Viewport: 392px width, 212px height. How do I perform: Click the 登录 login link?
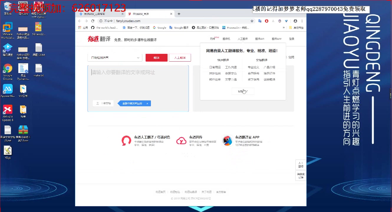click(x=291, y=39)
